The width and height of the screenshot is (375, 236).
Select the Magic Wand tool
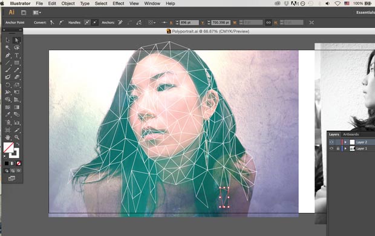8,47
